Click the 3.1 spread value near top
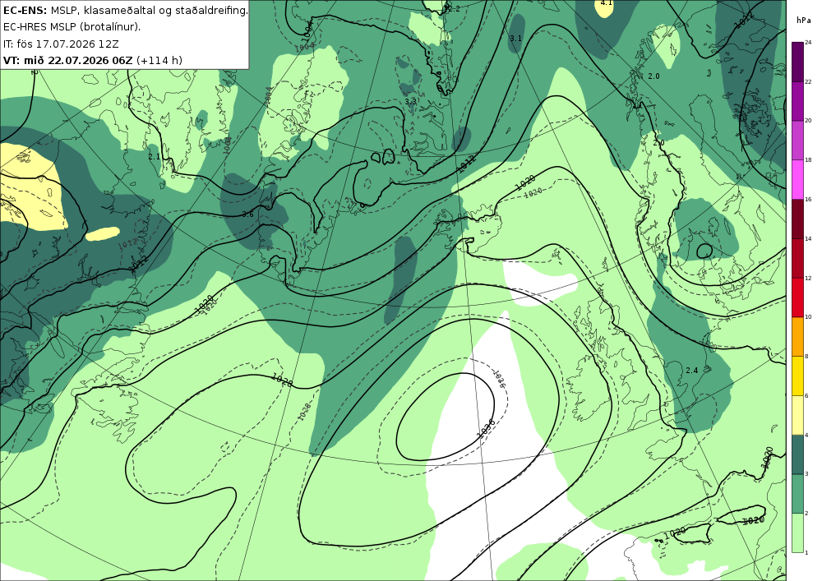 pos(516,39)
